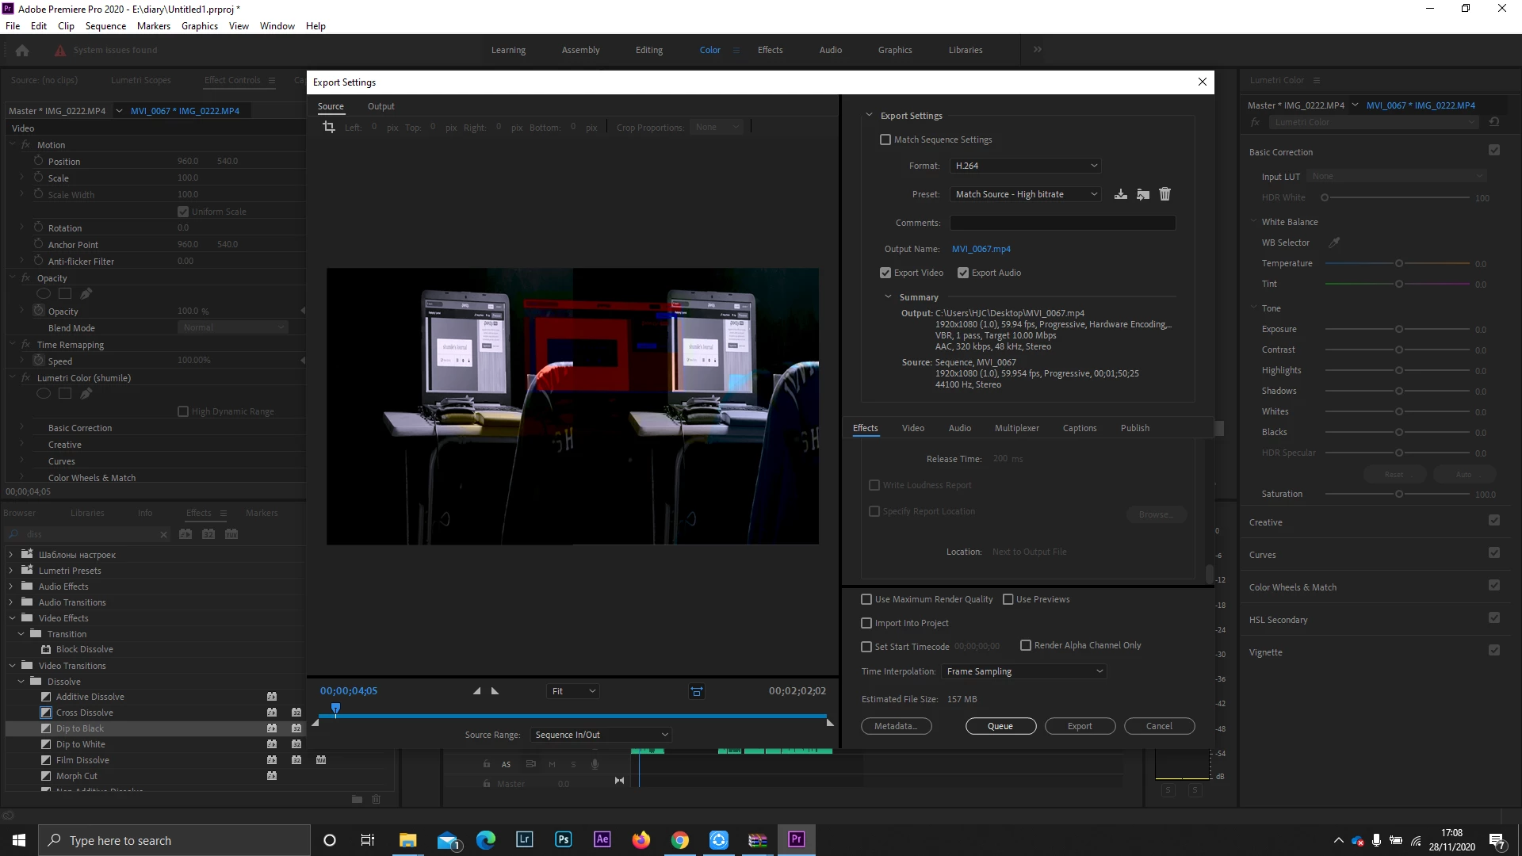Open the Time Interpolation dropdown
Viewport: 1522px width, 856px height.
[1024, 671]
